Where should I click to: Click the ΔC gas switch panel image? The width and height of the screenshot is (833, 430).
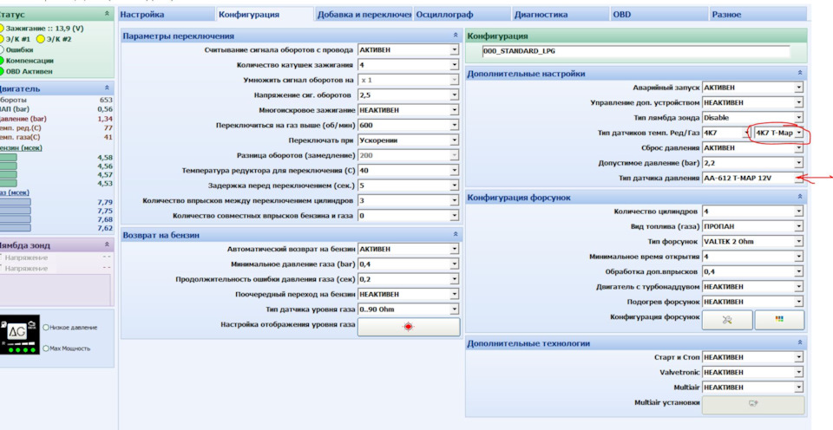20,335
